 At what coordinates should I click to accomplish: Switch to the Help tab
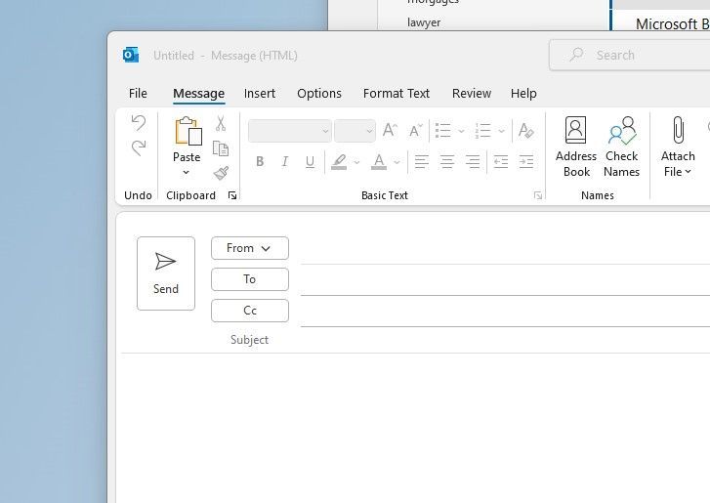[x=523, y=93]
